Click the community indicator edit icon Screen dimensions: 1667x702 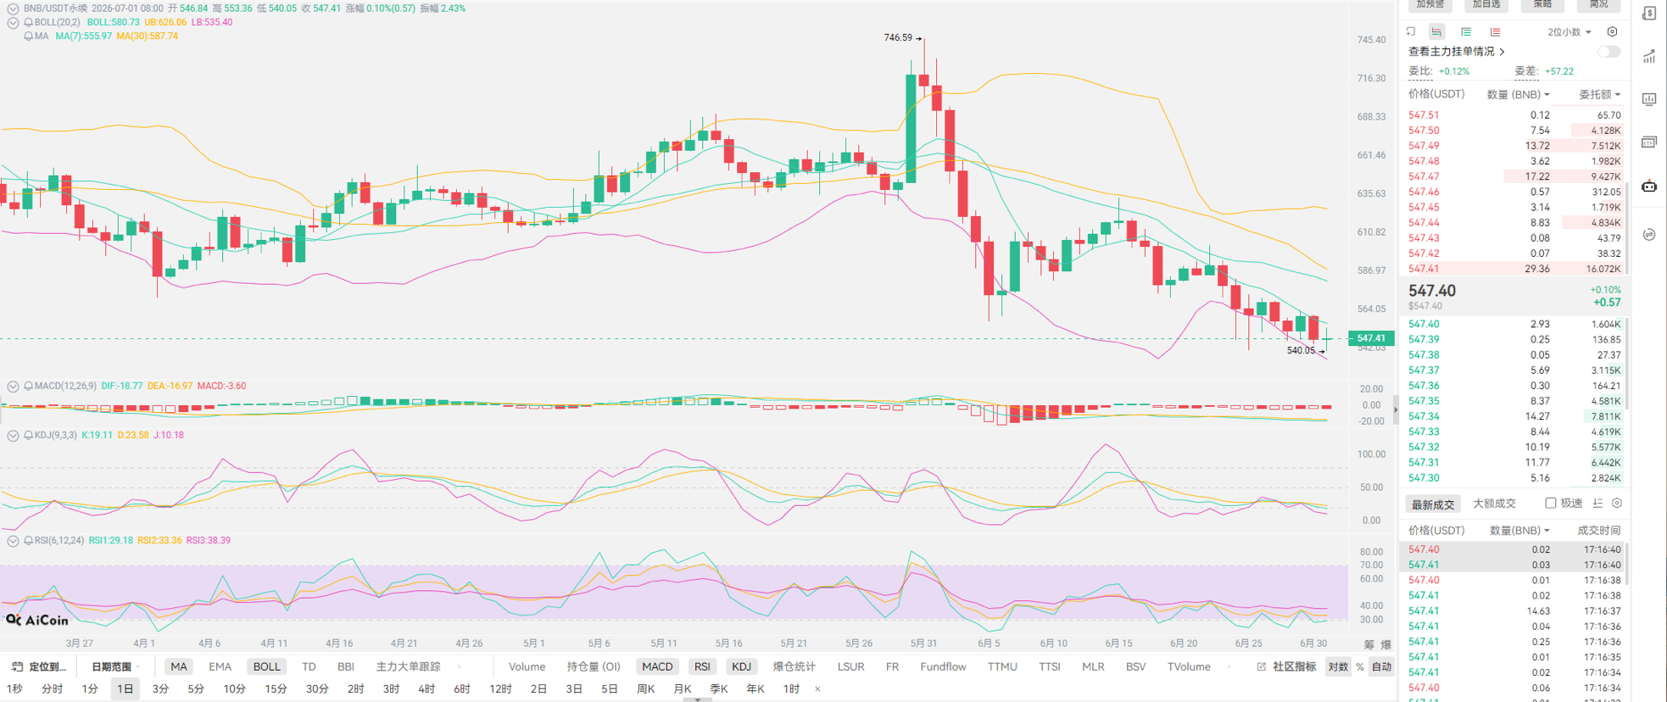pyautogui.click(x=1262, y=666)
